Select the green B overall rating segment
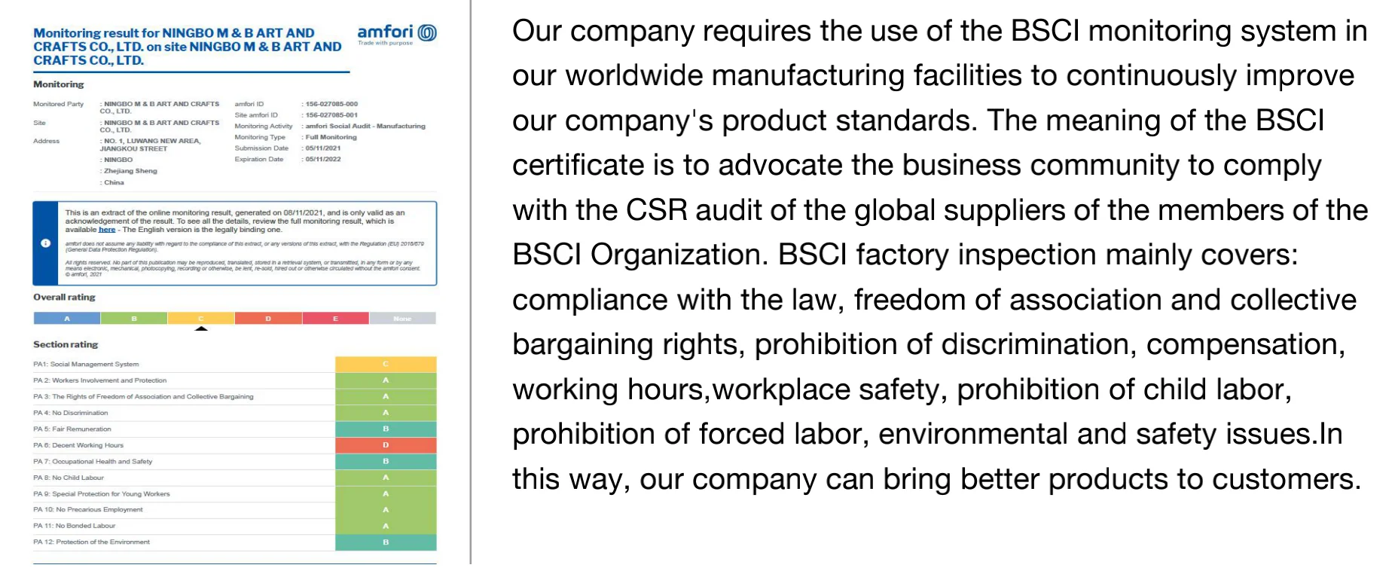This screenshot has height=571, width=1395. click(134, 319)
